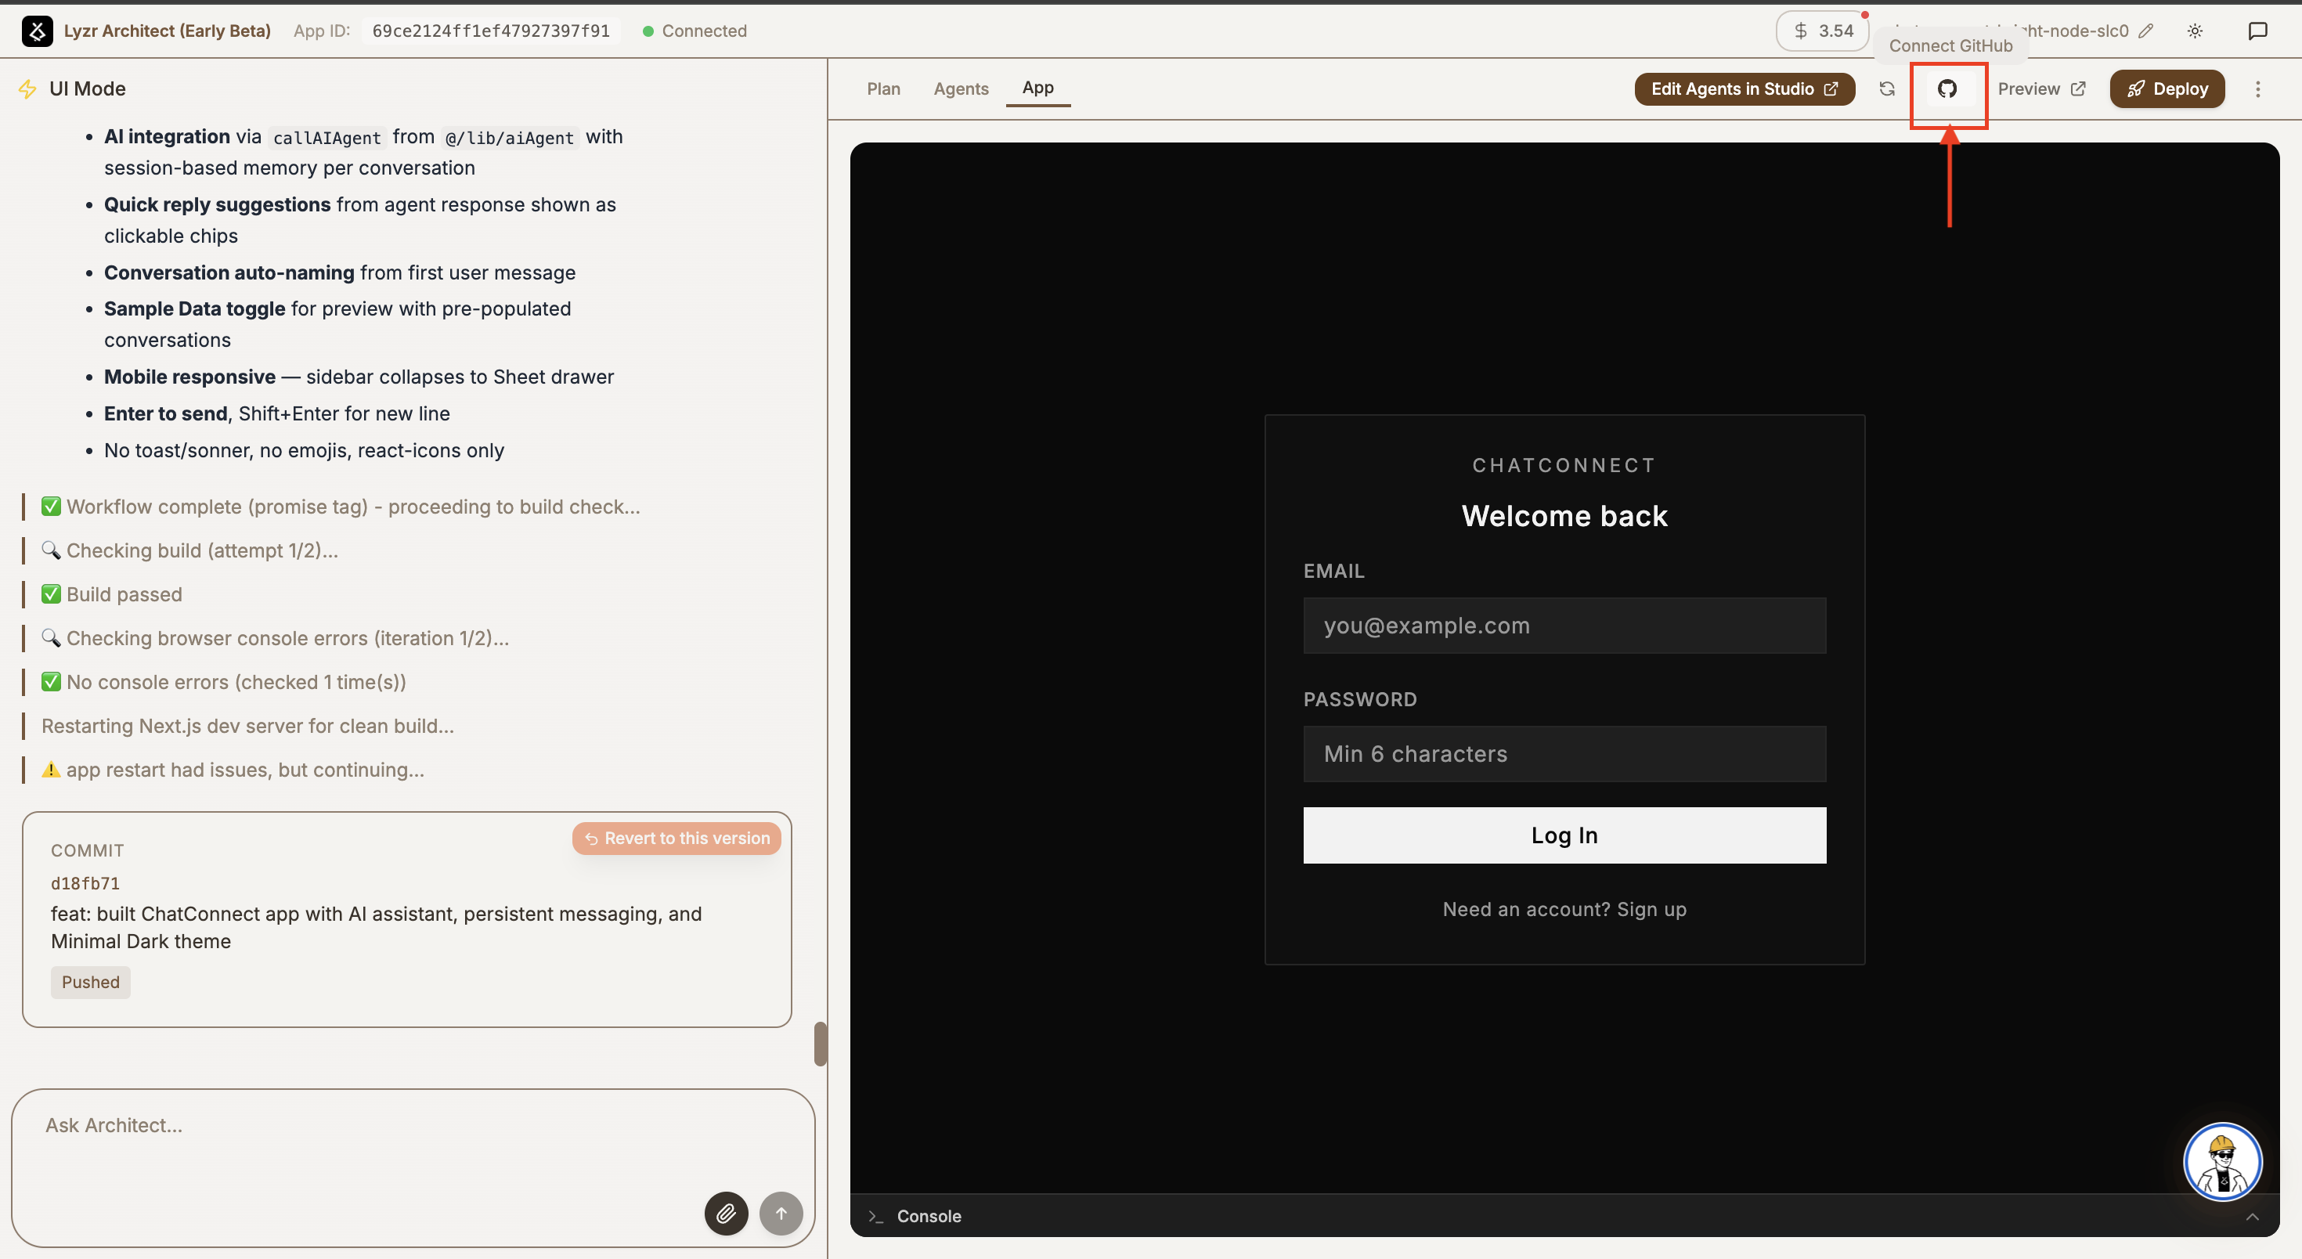Click Revert to this version
The height and width of the screenshot is (1259, 2302).
click(677, 838)
